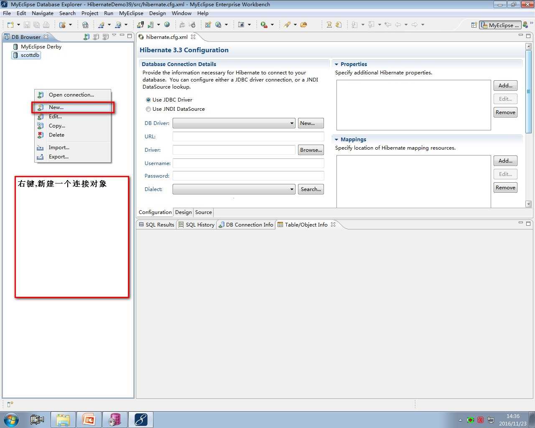Click the MyEclipse perspective button
This screenshot has height=428, width=535.
pyautogui.click(x=500, y=25)
